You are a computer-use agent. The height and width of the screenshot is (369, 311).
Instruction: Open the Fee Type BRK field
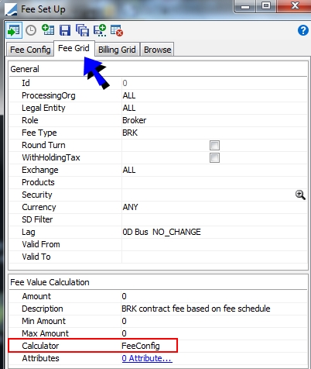pyautogui.click(x=214, y=133)
